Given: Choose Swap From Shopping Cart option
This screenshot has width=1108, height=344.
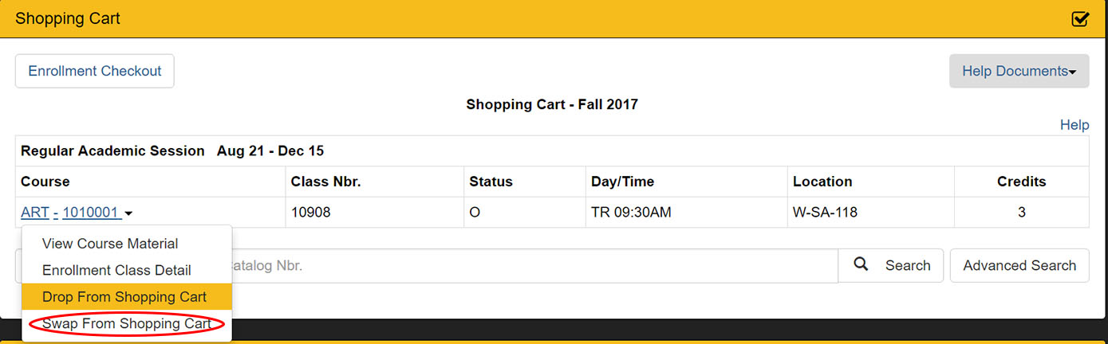Looking at the screenshot, I should [x=127, y=323].
